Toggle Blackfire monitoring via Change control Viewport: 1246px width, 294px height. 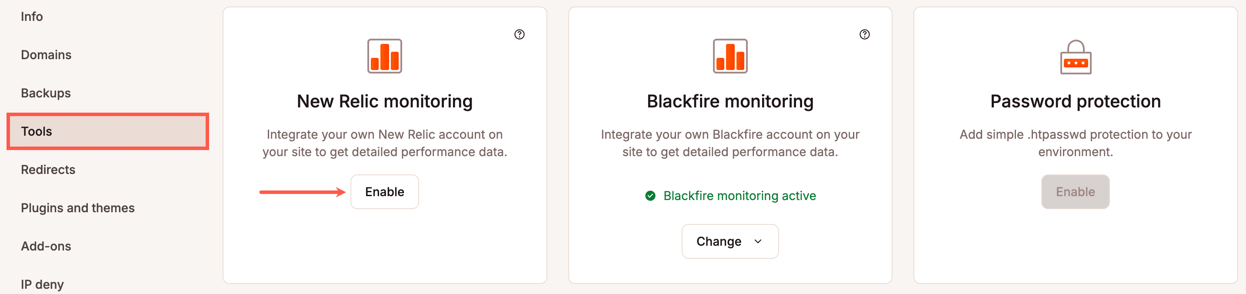pos(730,241)
